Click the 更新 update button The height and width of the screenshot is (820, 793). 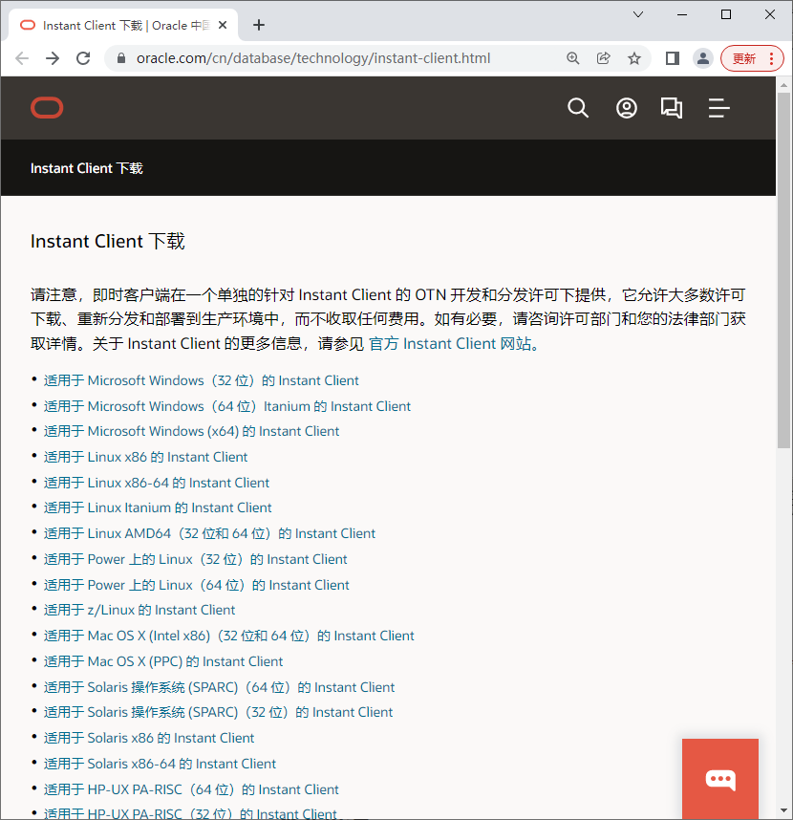(743, 58)
